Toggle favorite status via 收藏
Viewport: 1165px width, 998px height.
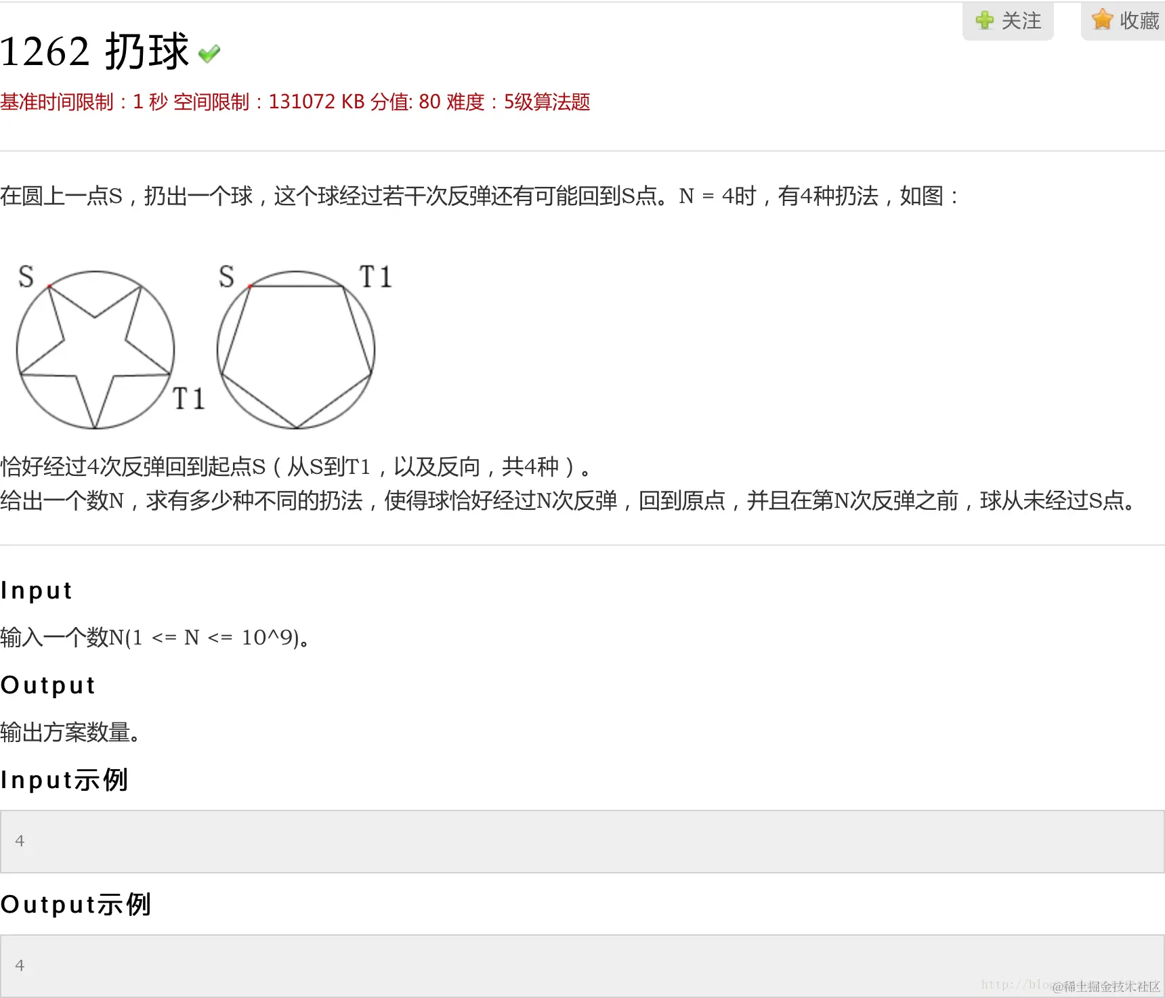point(1124,19)
